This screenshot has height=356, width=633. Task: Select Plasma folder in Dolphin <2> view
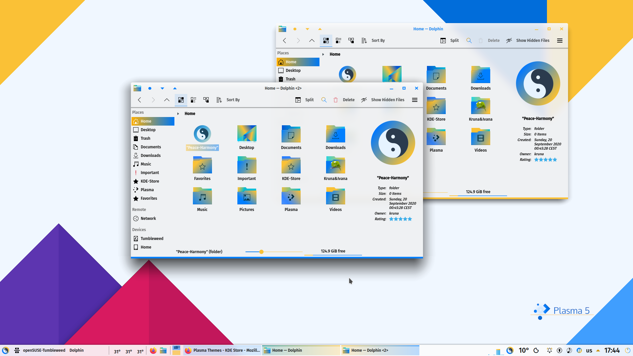coord(291,200)
